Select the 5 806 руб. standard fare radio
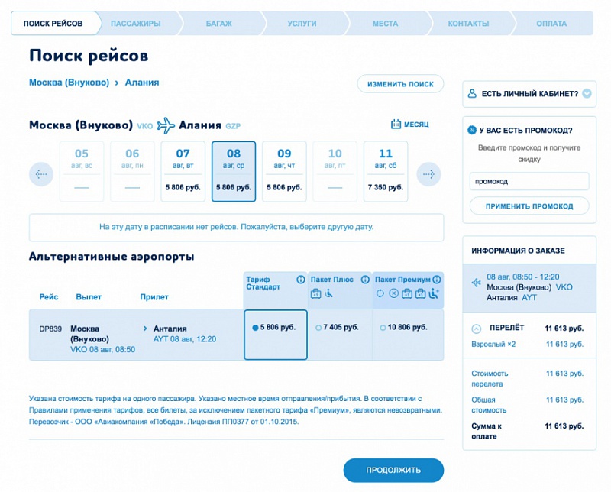The width and height of the screenshot is (611, 492). tap(255, 328)
